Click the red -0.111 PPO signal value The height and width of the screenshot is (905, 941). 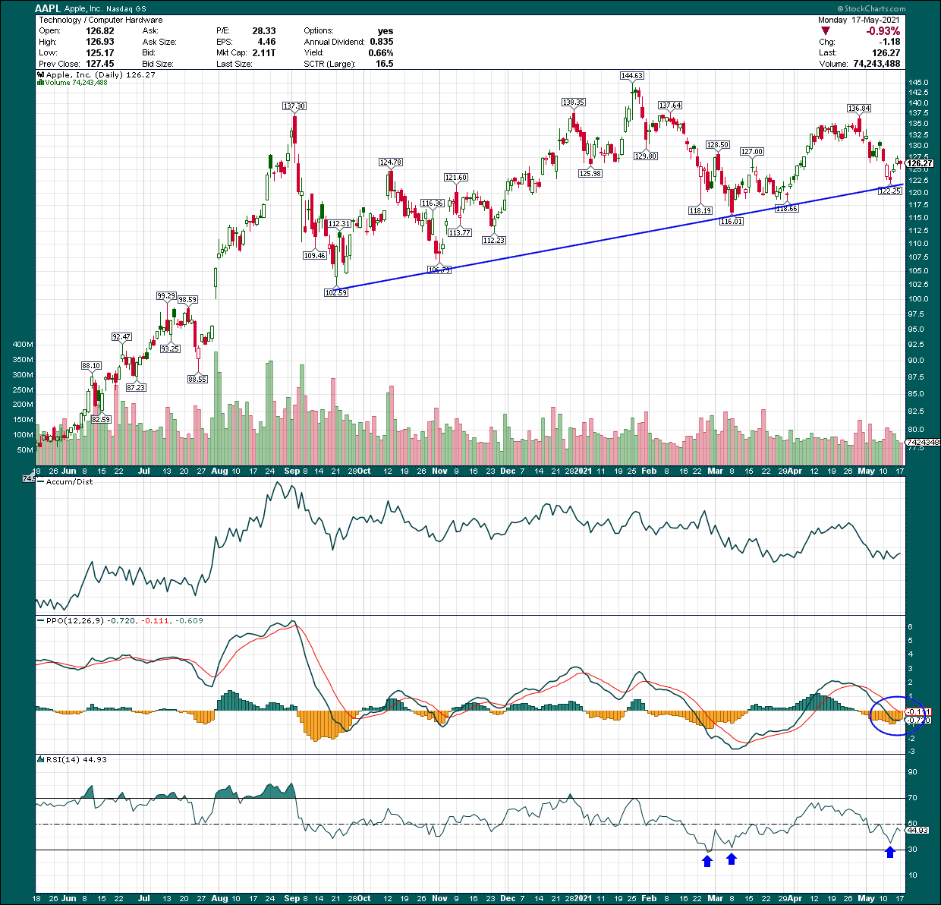(156, 620)
